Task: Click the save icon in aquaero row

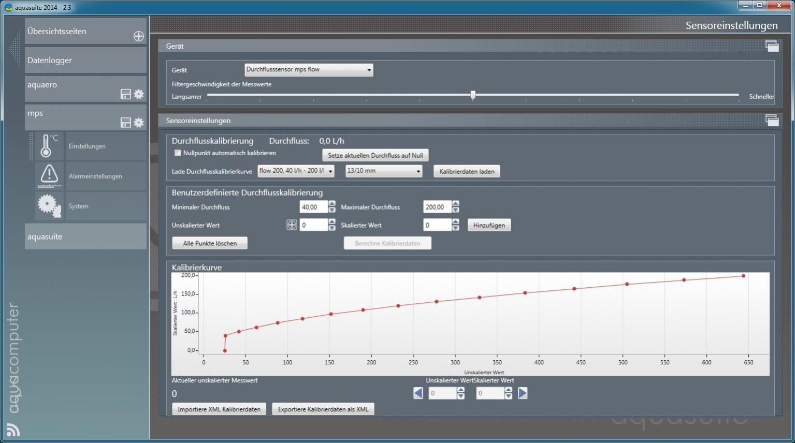Action: [x=125, y=94]
